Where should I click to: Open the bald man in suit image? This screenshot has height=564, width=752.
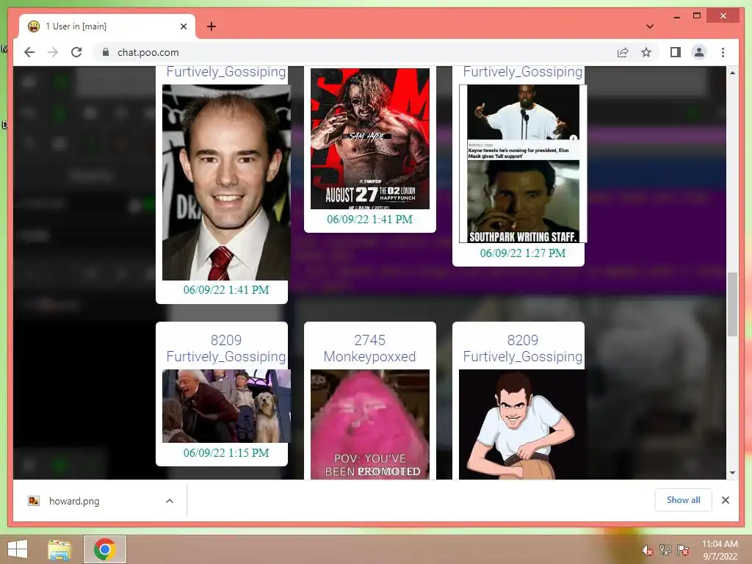click(226, 182)
